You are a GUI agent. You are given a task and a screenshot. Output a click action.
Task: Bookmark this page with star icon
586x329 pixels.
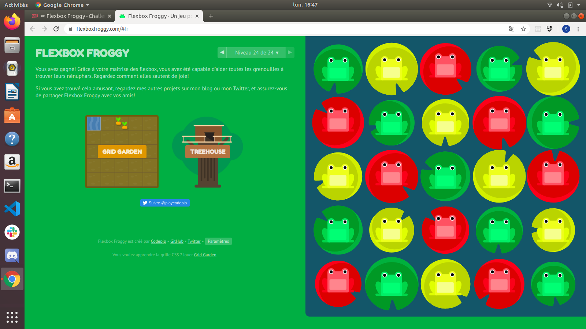pyautogui.click(x=523, y=29)
